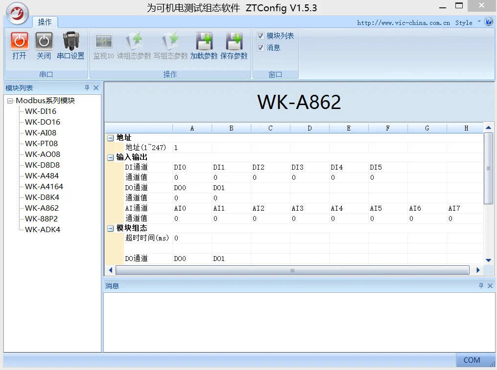497x370 pixels.
Task: Select WK-D8D8 module
Action: point(42,165)
